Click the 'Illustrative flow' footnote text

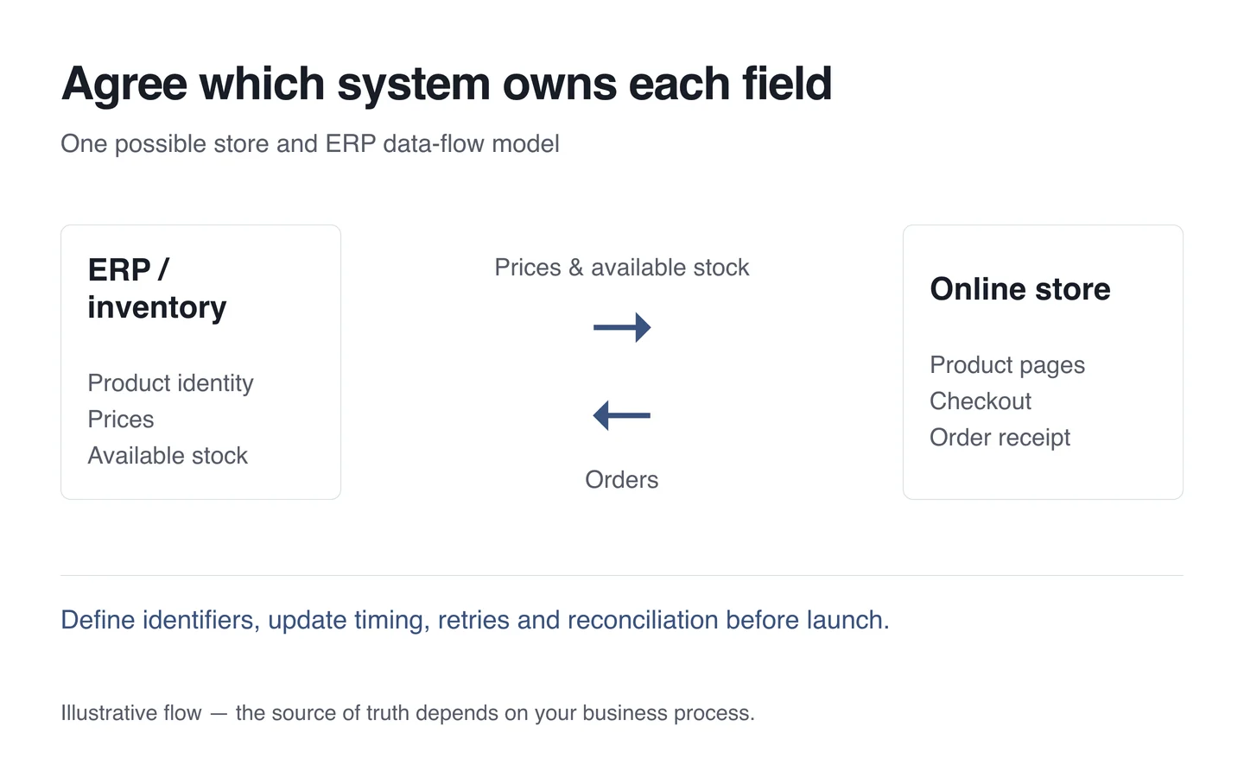408,713
